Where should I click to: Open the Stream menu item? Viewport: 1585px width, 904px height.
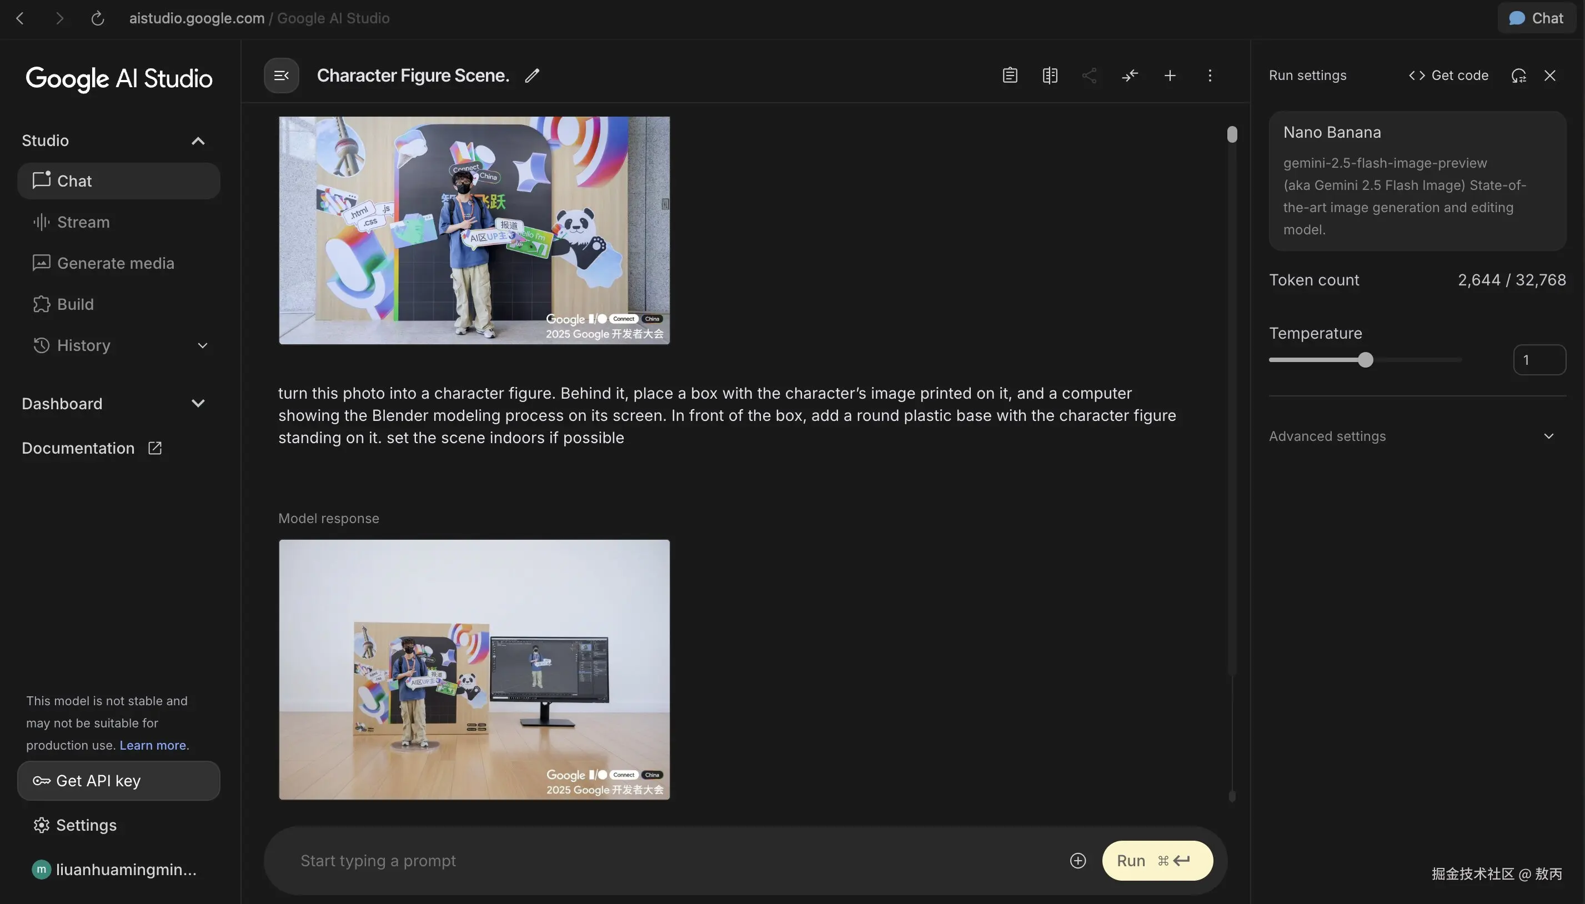tap(83, 222)
